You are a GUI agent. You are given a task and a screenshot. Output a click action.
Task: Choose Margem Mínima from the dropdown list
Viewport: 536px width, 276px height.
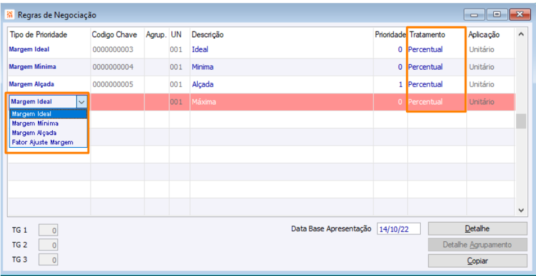[x=48, y=124]
